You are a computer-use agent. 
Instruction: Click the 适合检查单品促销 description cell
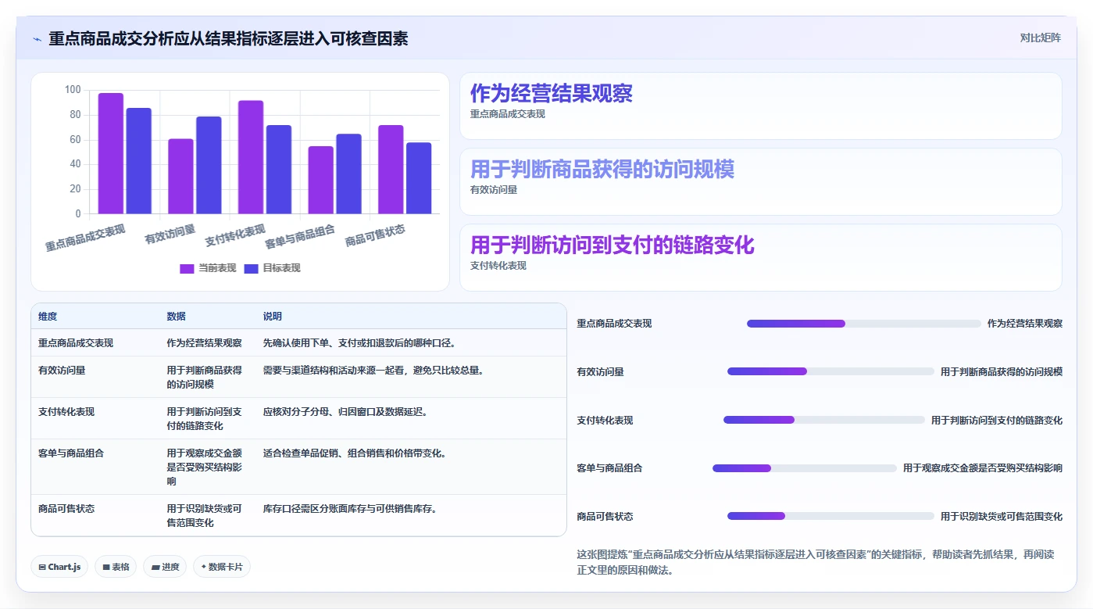click(x=355, y=453)
